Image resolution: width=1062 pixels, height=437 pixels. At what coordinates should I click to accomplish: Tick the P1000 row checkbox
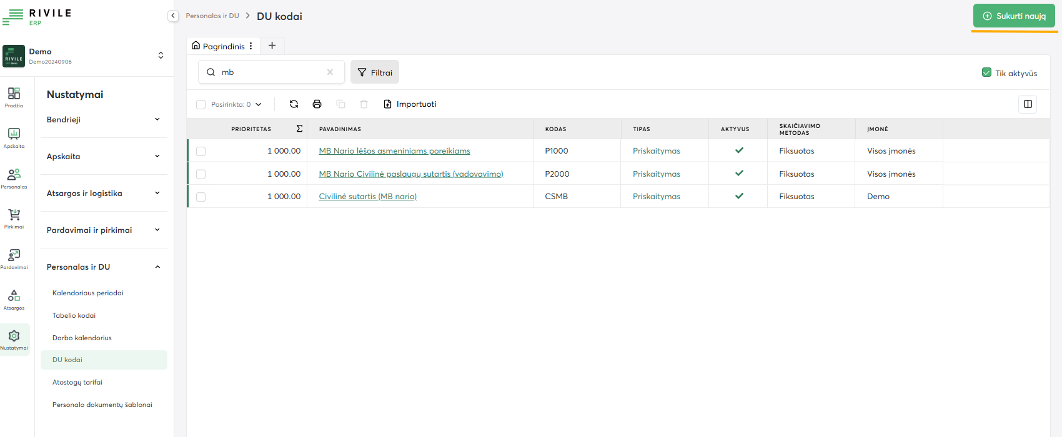201,151
